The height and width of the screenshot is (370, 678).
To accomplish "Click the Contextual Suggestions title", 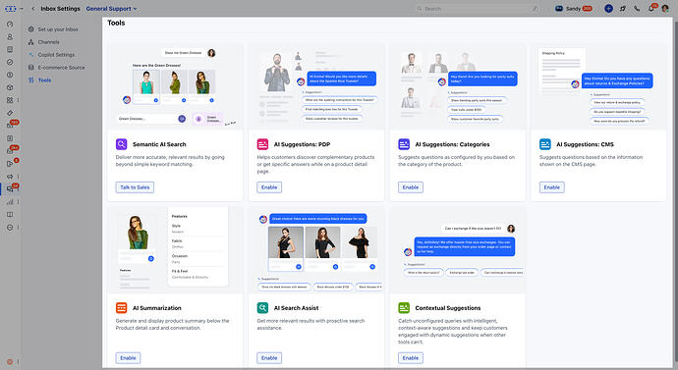I will [x=447, y=308].
